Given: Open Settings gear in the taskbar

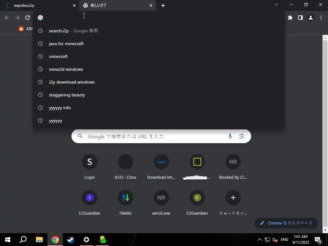Looking at the screenshot, I should 86,240.
